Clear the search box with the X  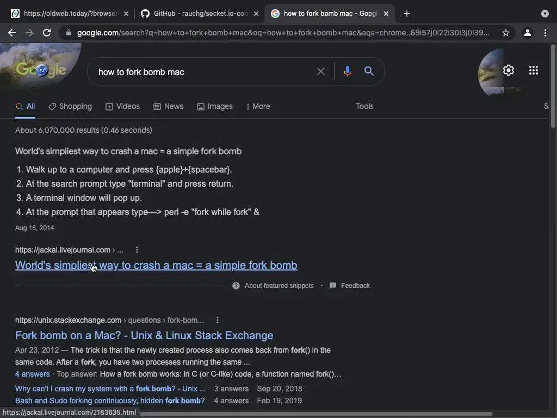coord(321,71)
